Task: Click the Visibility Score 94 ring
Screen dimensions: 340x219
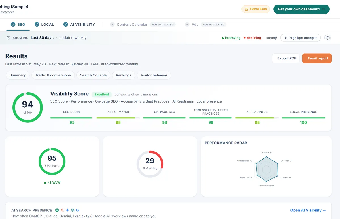Action: (27, 107)
